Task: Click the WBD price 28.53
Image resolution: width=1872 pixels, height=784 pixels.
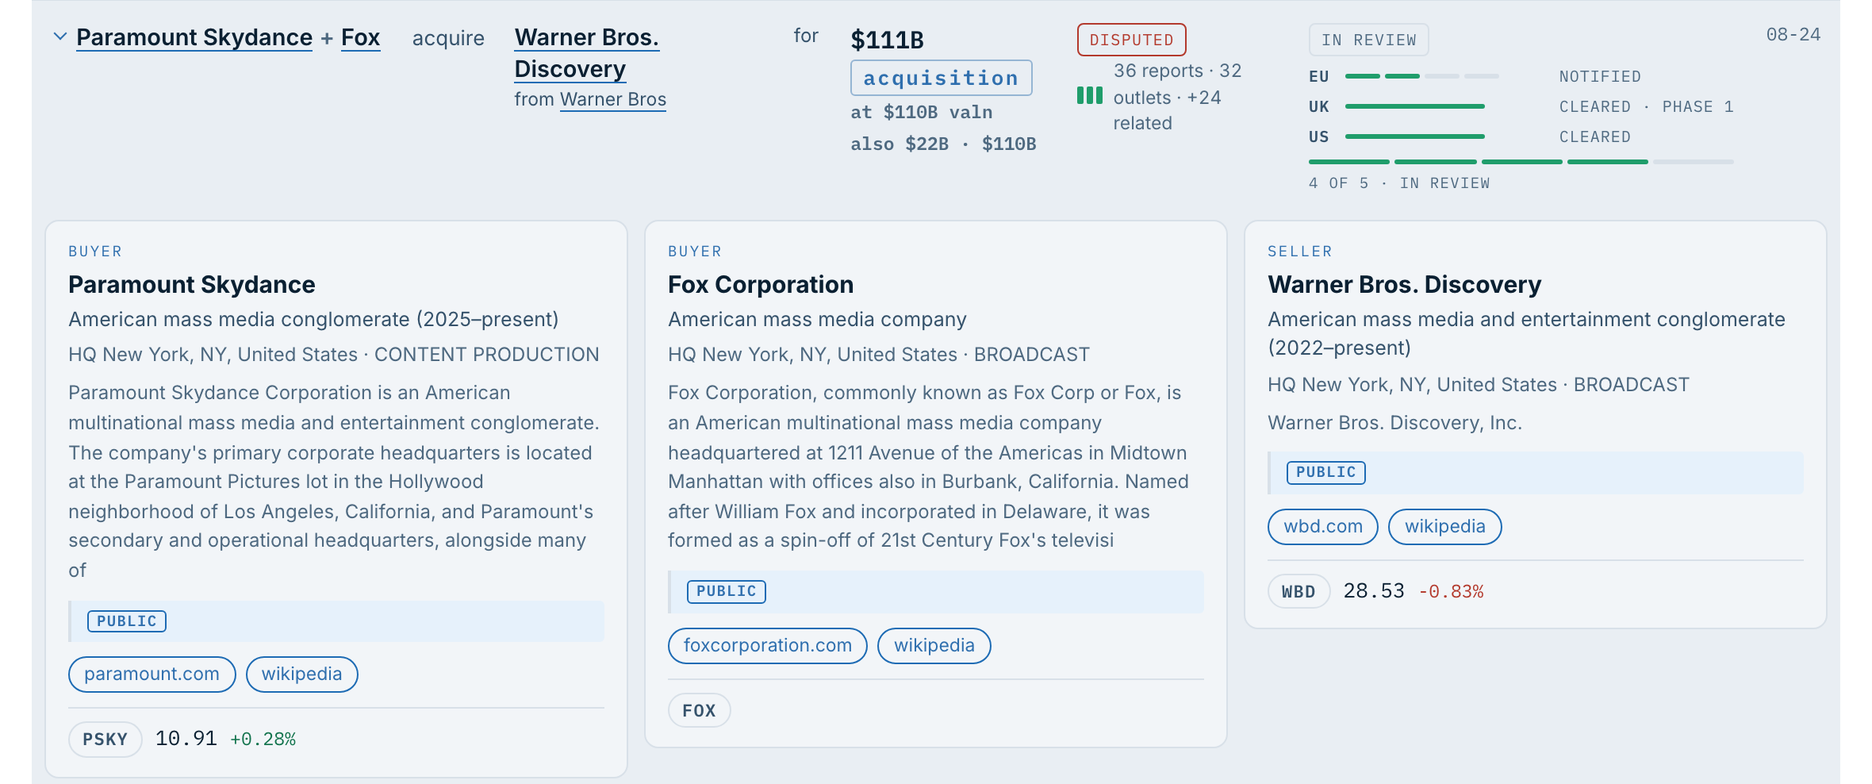Action: pos(1373,591)
